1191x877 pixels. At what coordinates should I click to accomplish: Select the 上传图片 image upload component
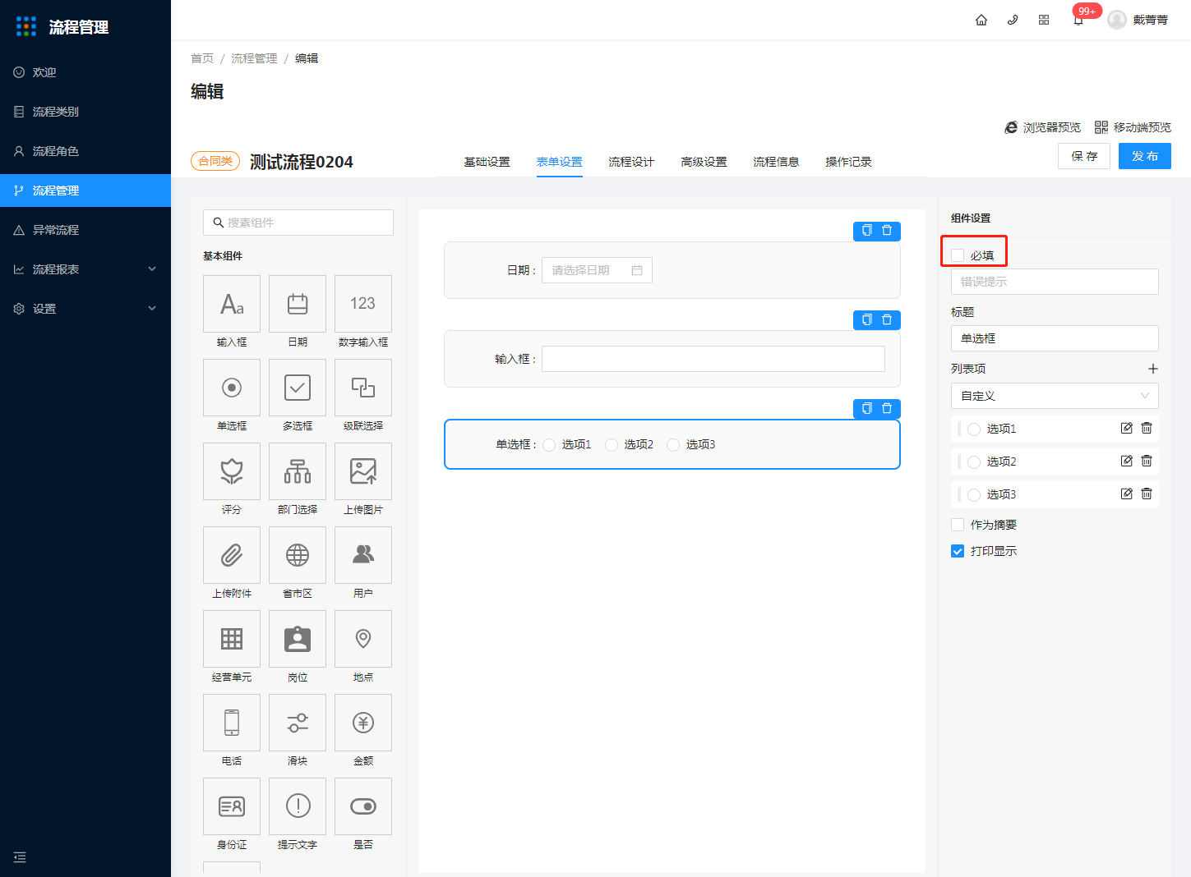(363, 471)
